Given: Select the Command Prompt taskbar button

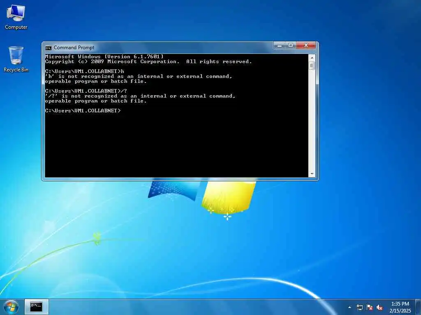Looking at the screenshot, I should pos(37,307).
